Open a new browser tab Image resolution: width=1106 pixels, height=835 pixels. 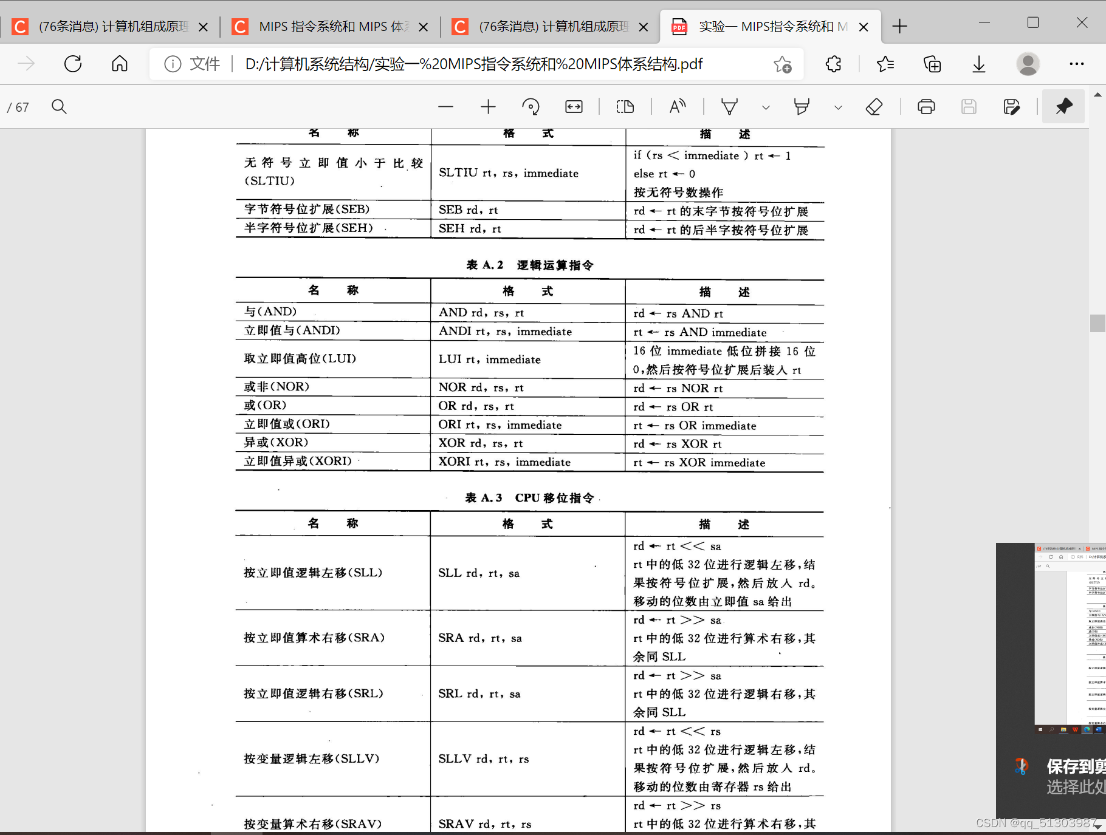900,27
